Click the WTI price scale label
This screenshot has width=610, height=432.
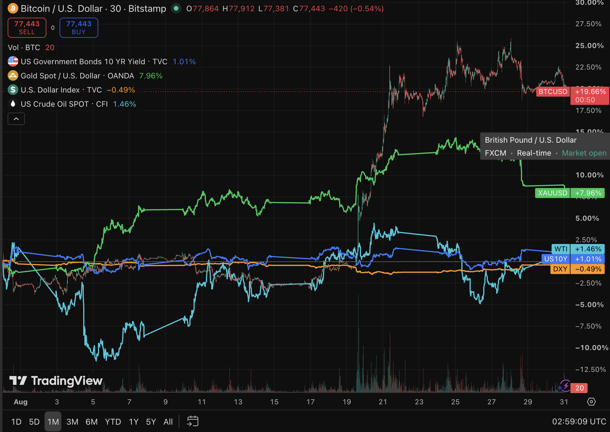point(560,249)
